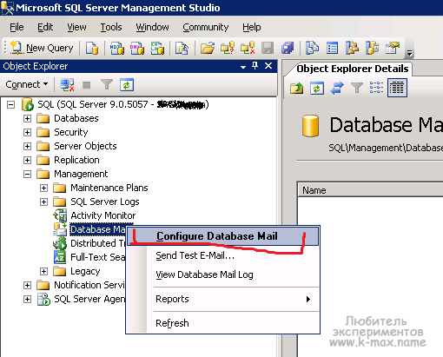Viewport: 443px width, 357px height.
Task: Choose Configure Database Mail from context menu
Action: click(x=222, y=236)
